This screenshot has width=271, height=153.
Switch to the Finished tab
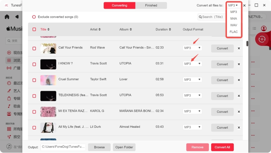(x=151, y=5)
